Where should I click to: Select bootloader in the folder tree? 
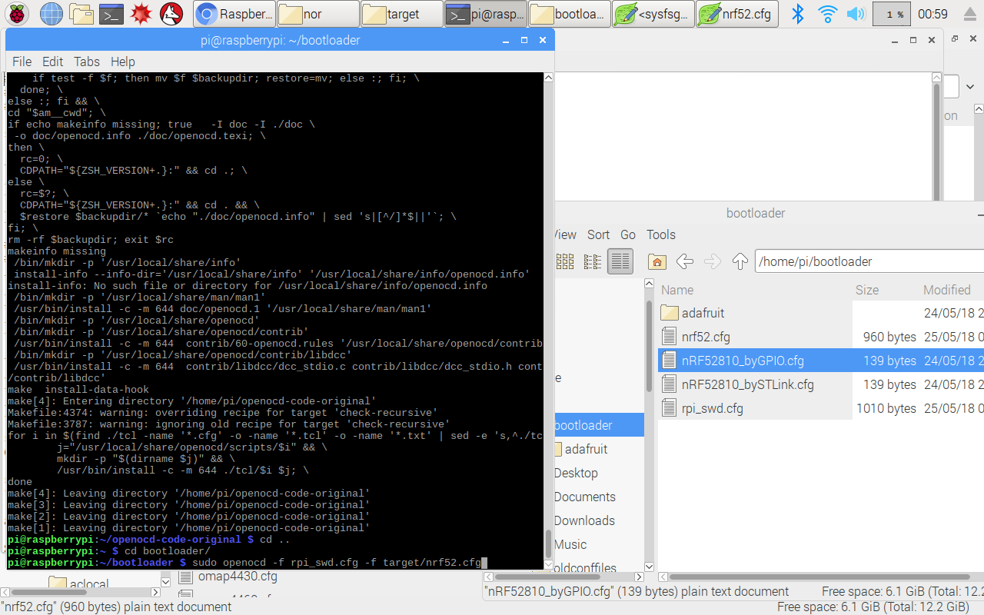(583, 425)
